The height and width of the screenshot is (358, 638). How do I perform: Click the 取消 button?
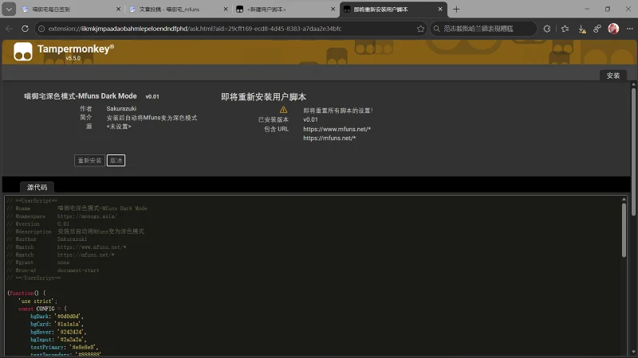116,161
